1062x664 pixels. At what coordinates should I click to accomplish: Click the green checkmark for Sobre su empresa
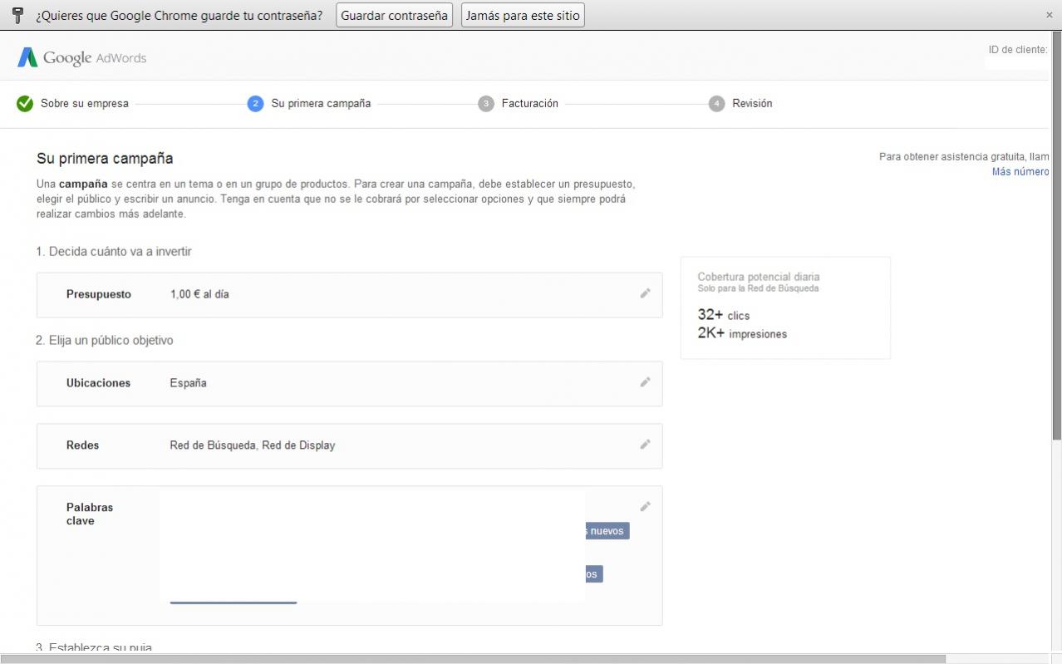[x=25, y=104]
